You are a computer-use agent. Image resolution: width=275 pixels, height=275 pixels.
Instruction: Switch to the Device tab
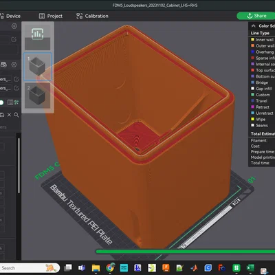[10, 16]
